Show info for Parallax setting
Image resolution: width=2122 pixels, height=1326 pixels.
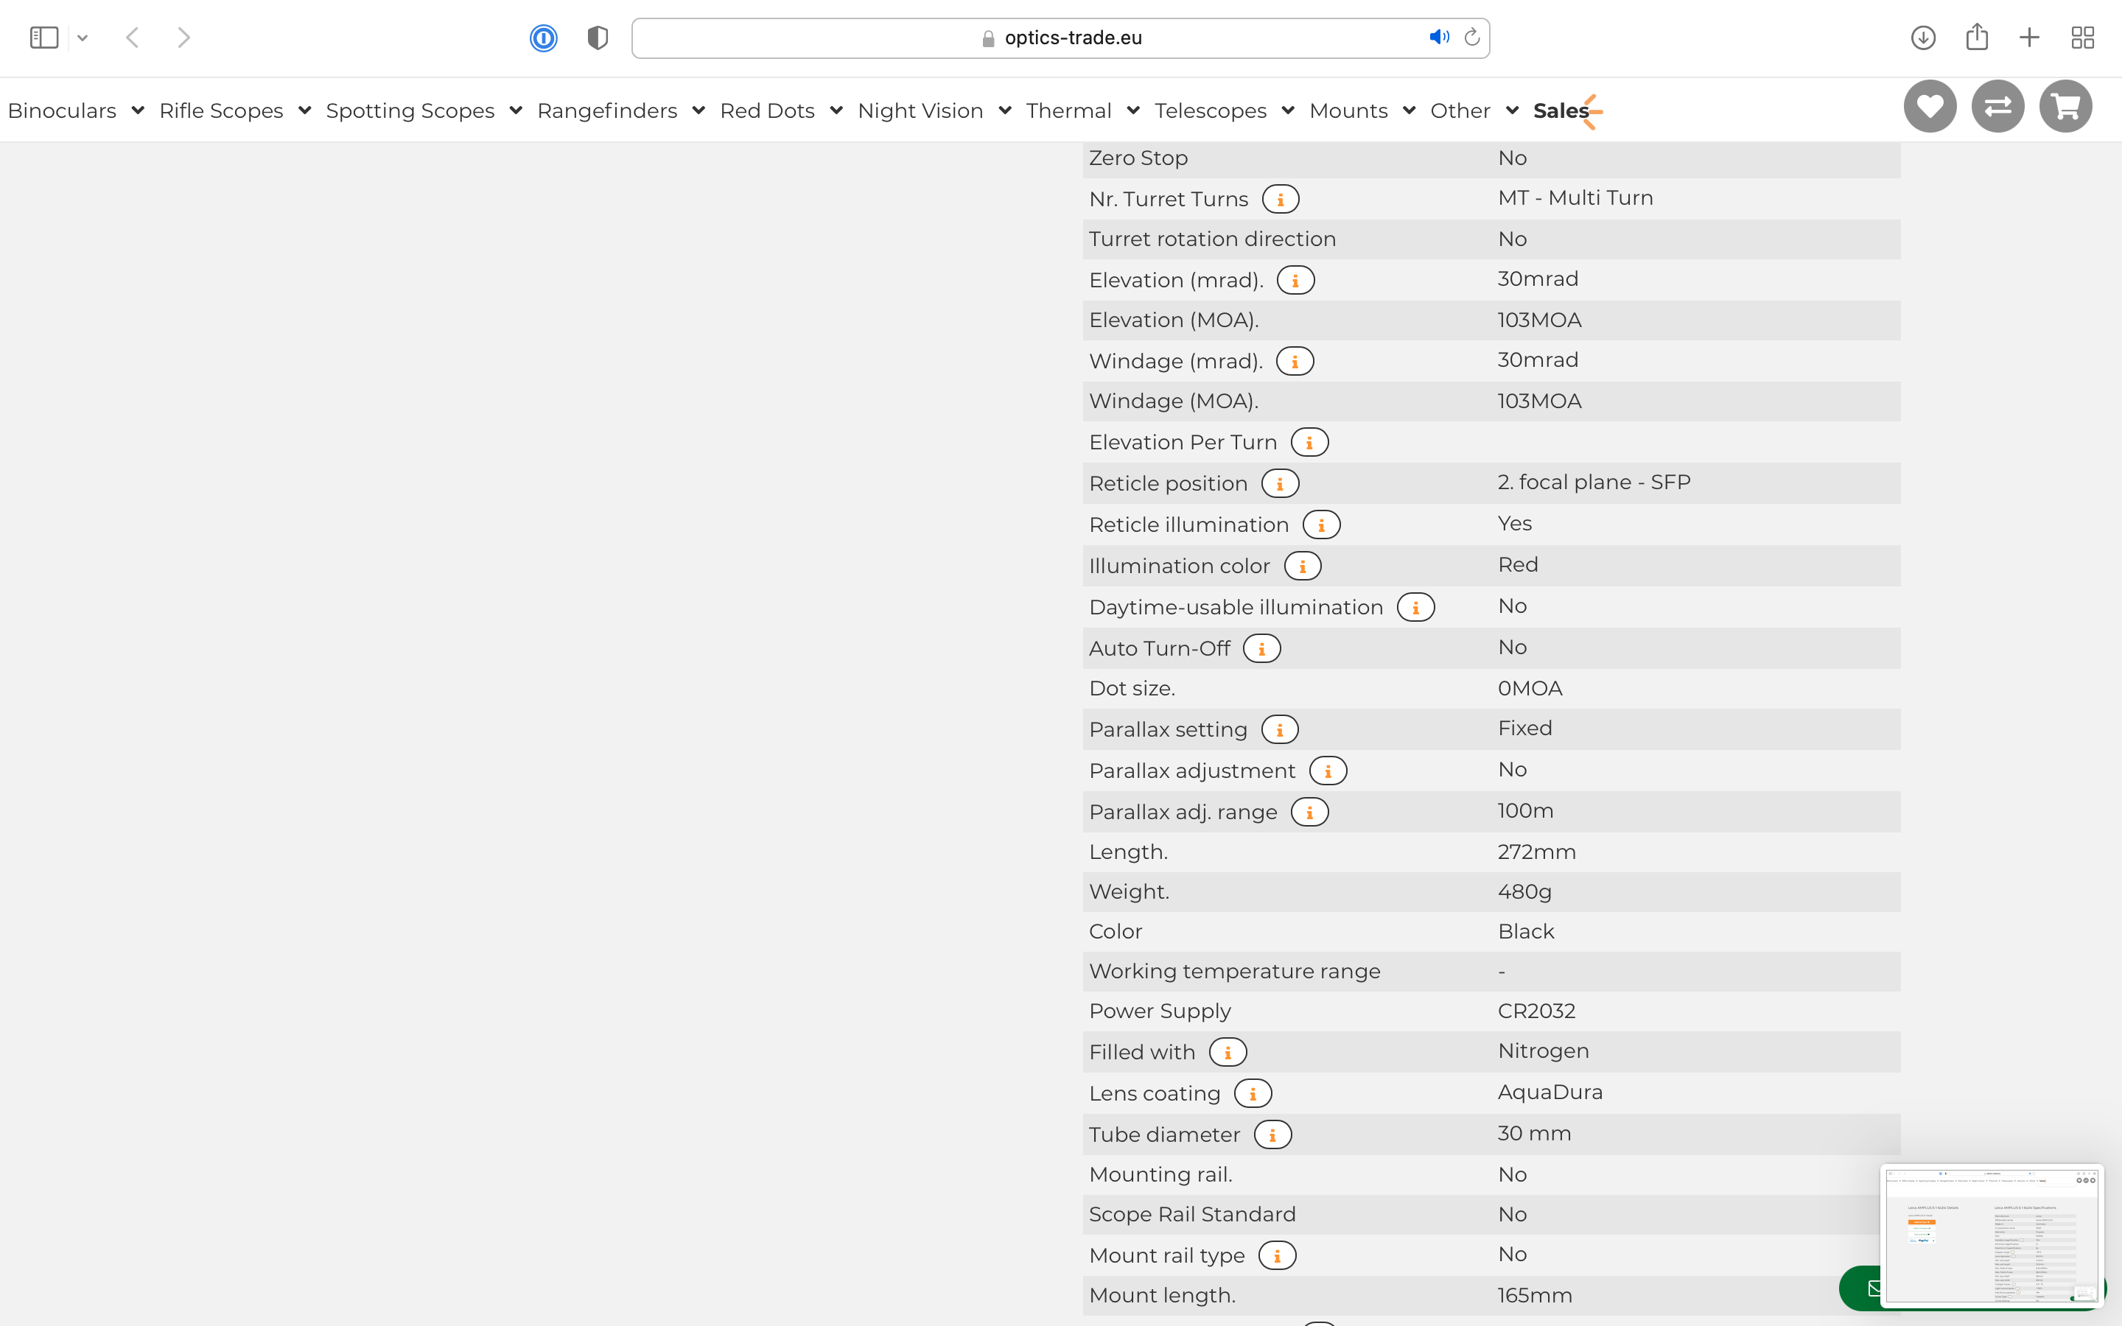[1279, 729]
